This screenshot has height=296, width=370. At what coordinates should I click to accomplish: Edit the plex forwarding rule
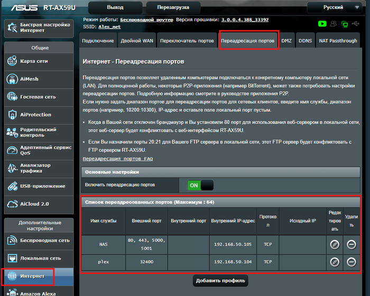(x=334, y=262)
